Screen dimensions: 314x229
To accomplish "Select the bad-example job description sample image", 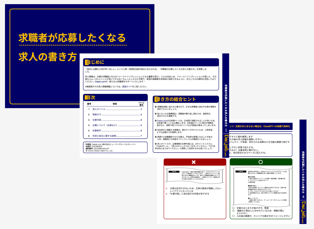I will point(195,175).
